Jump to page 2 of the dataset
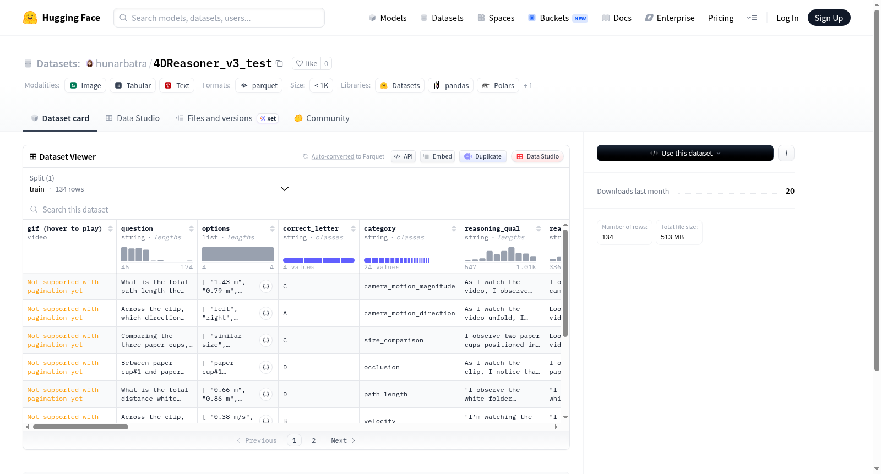The height and width of the screenshot is (474, 881). tap(314, 440)
